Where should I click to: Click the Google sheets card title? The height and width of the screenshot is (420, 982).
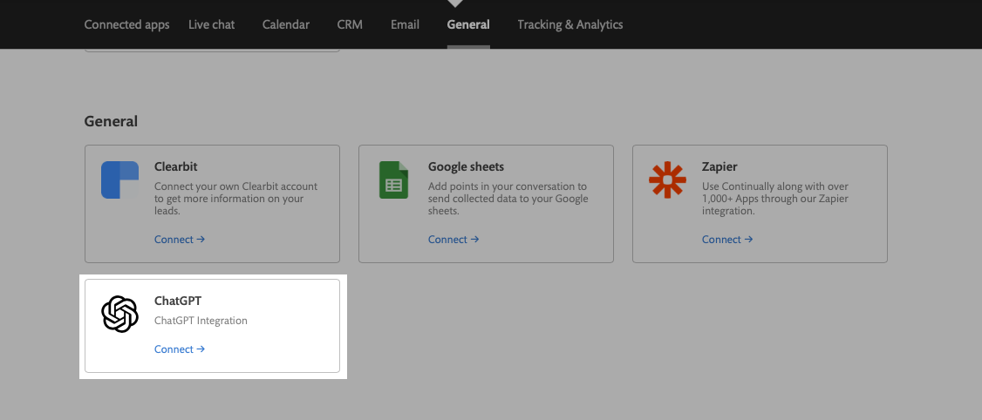(x=466, y=166)
